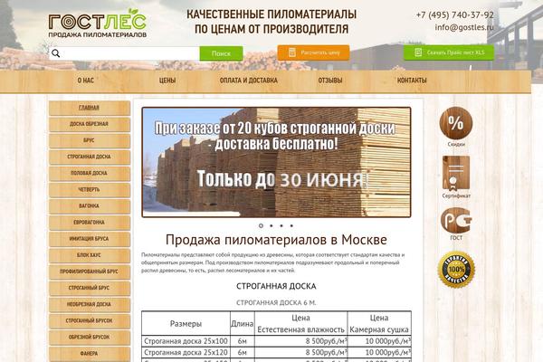The width and height of the screenshot is (543, 362).
Task: Select ДОСКА ОБРЕЗНАЯ in the sidebar
Action: pyautogui.click(x=90, y=124)
